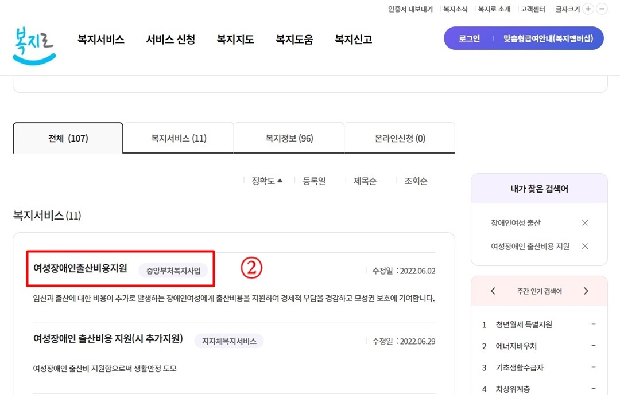This screenshot has width=620, height=395.
Task: Open the 복지도움 navigation menu
Action: (x=293, y=40)
